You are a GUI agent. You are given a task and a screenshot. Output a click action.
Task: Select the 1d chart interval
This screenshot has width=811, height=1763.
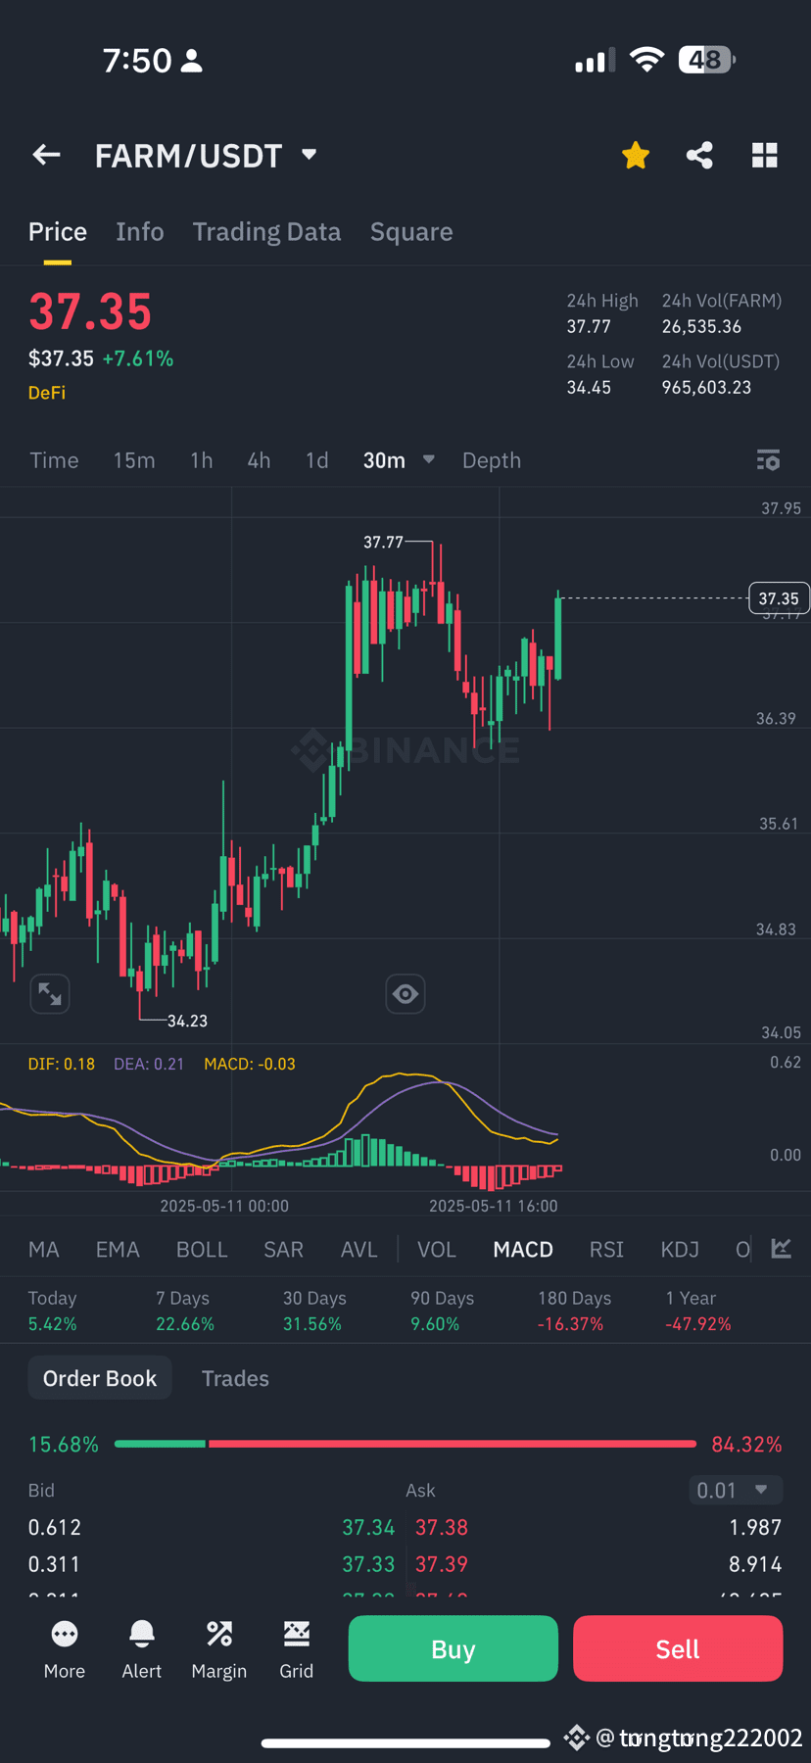[x=317, y=460]
